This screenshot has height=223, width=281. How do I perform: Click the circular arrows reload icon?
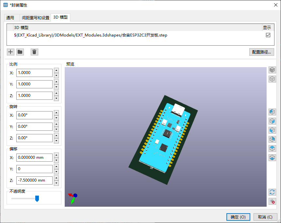click(272, 192)
